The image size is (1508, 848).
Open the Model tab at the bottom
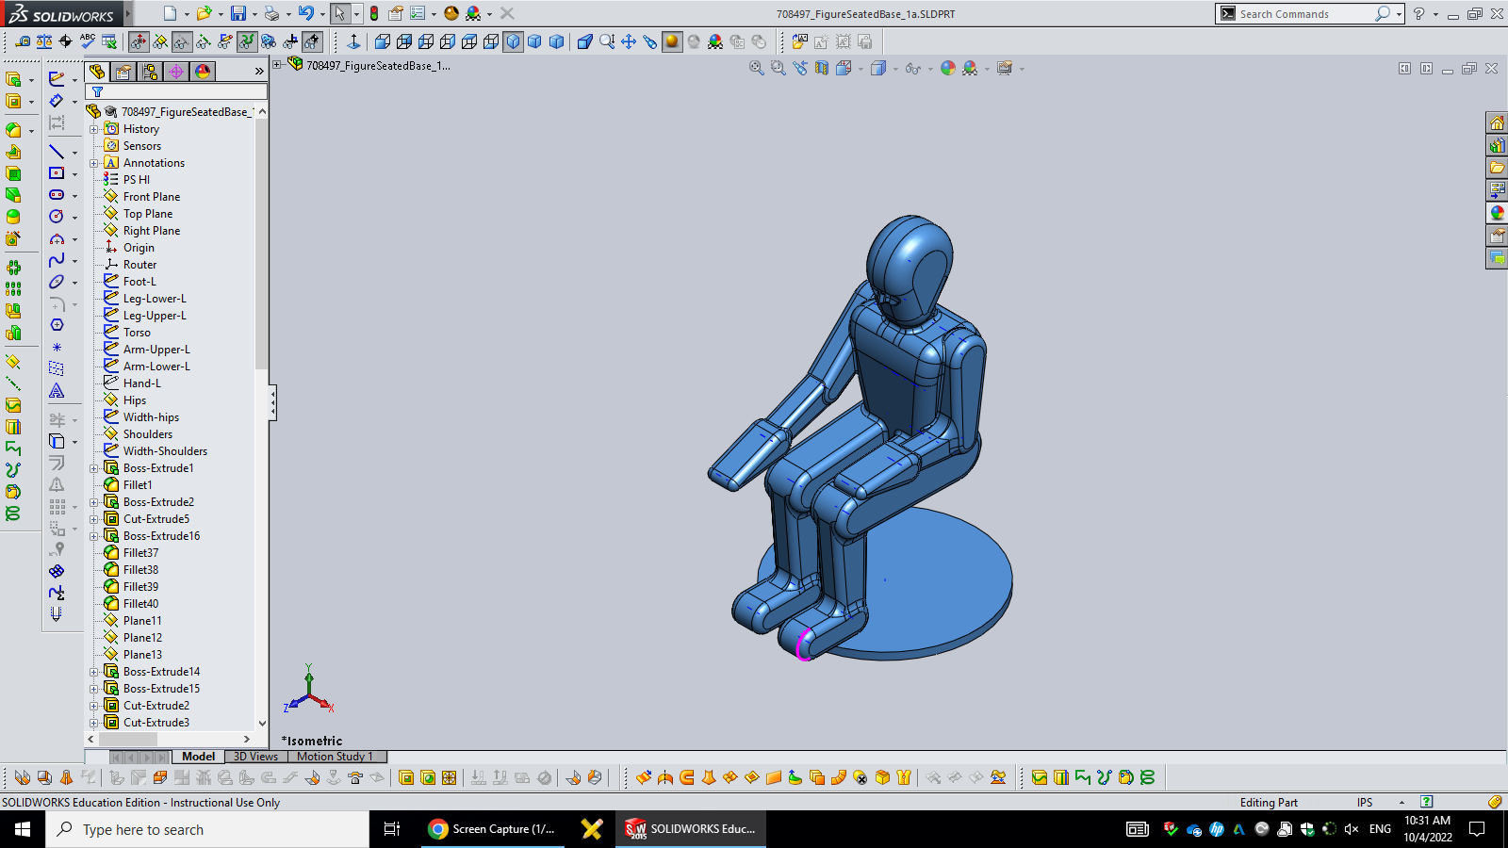coord(198,757)
